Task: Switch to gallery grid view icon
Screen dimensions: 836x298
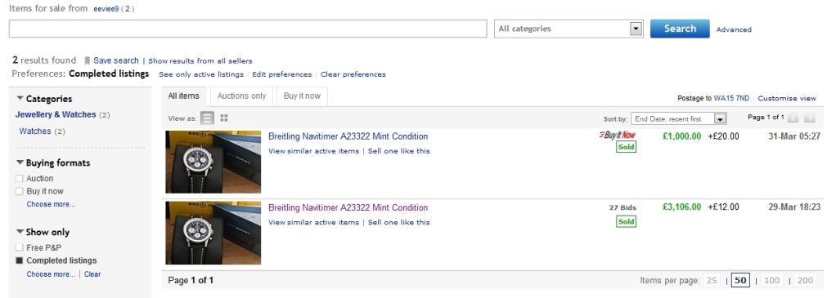Action: (224, 118)
